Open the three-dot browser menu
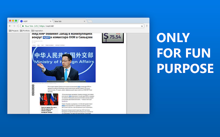This screenshot has height=137, width=220. (147, 26)
